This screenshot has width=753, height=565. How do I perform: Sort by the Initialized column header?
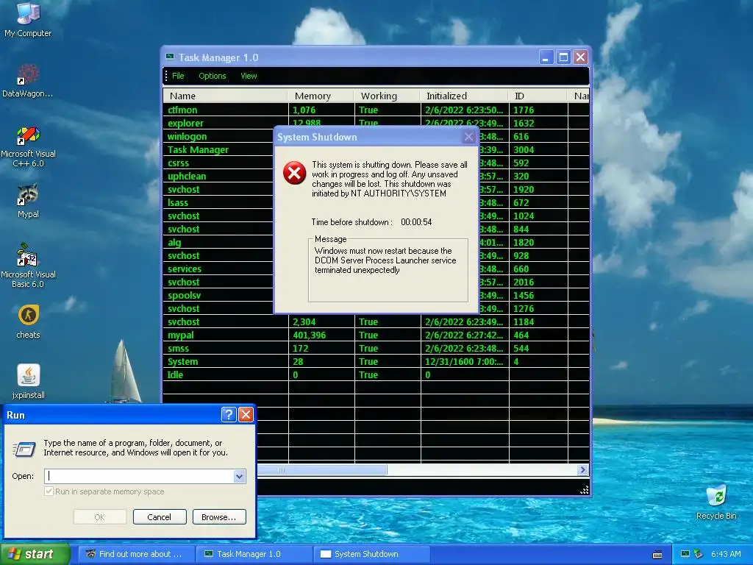tap(464, 96)
